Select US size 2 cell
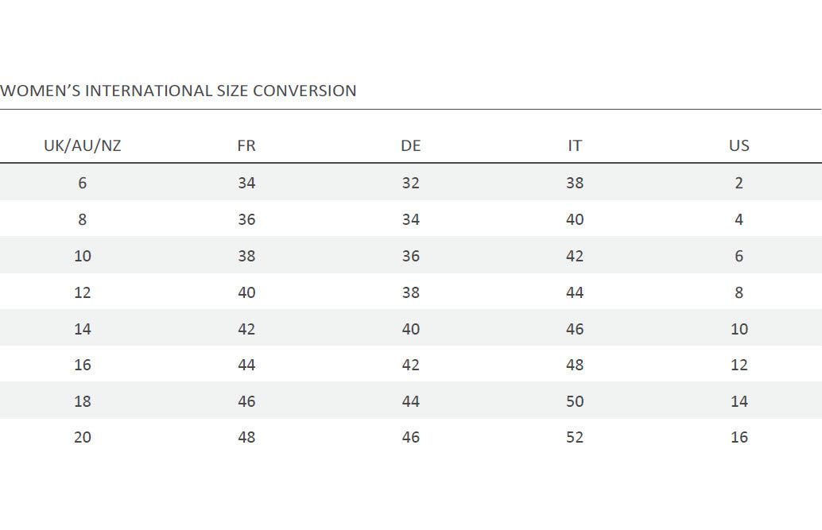The height and width of the screenshot is (530, 822). tap(739, 183)
